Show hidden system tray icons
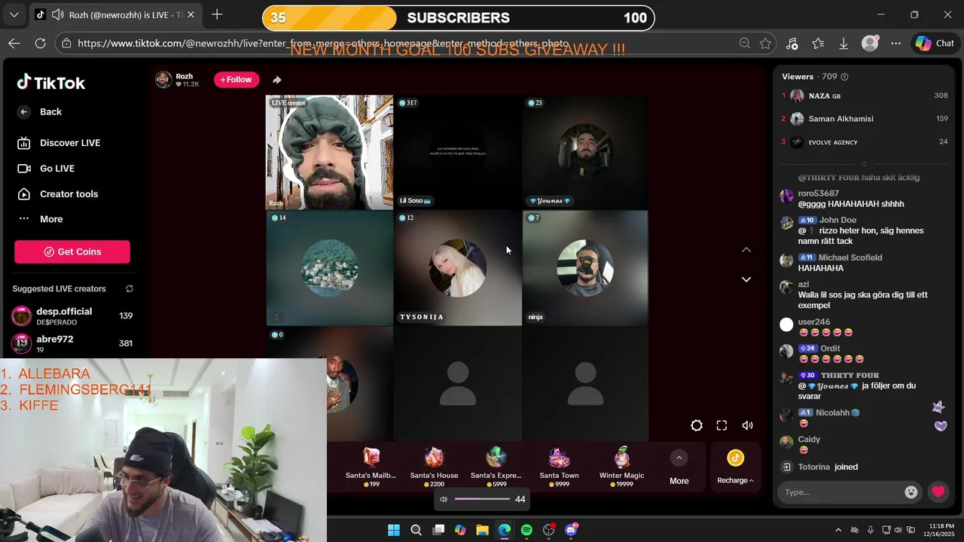 tap(838, 530)
